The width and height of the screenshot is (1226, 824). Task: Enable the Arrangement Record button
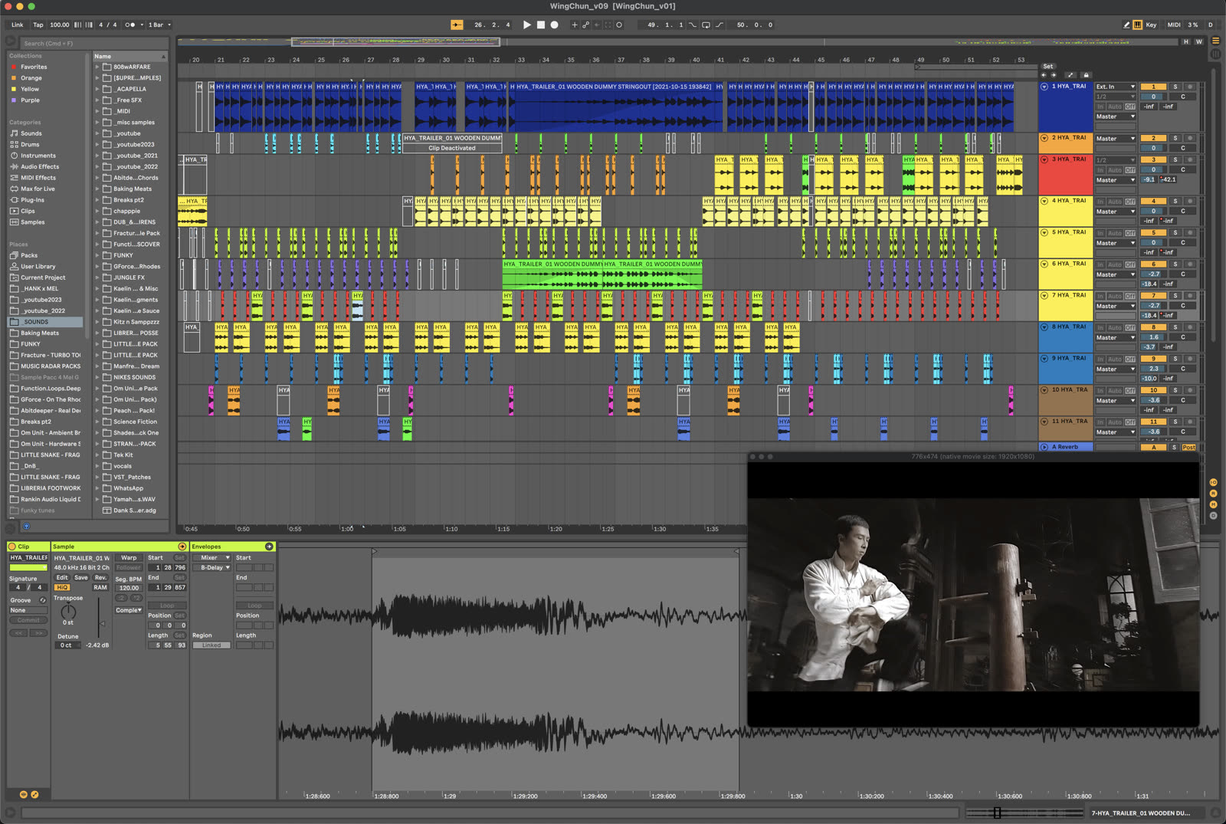coord(554,25)
